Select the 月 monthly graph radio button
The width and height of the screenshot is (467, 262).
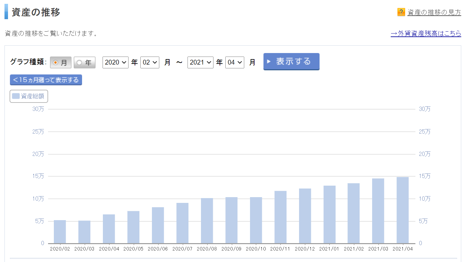click(x=56, y=63)
